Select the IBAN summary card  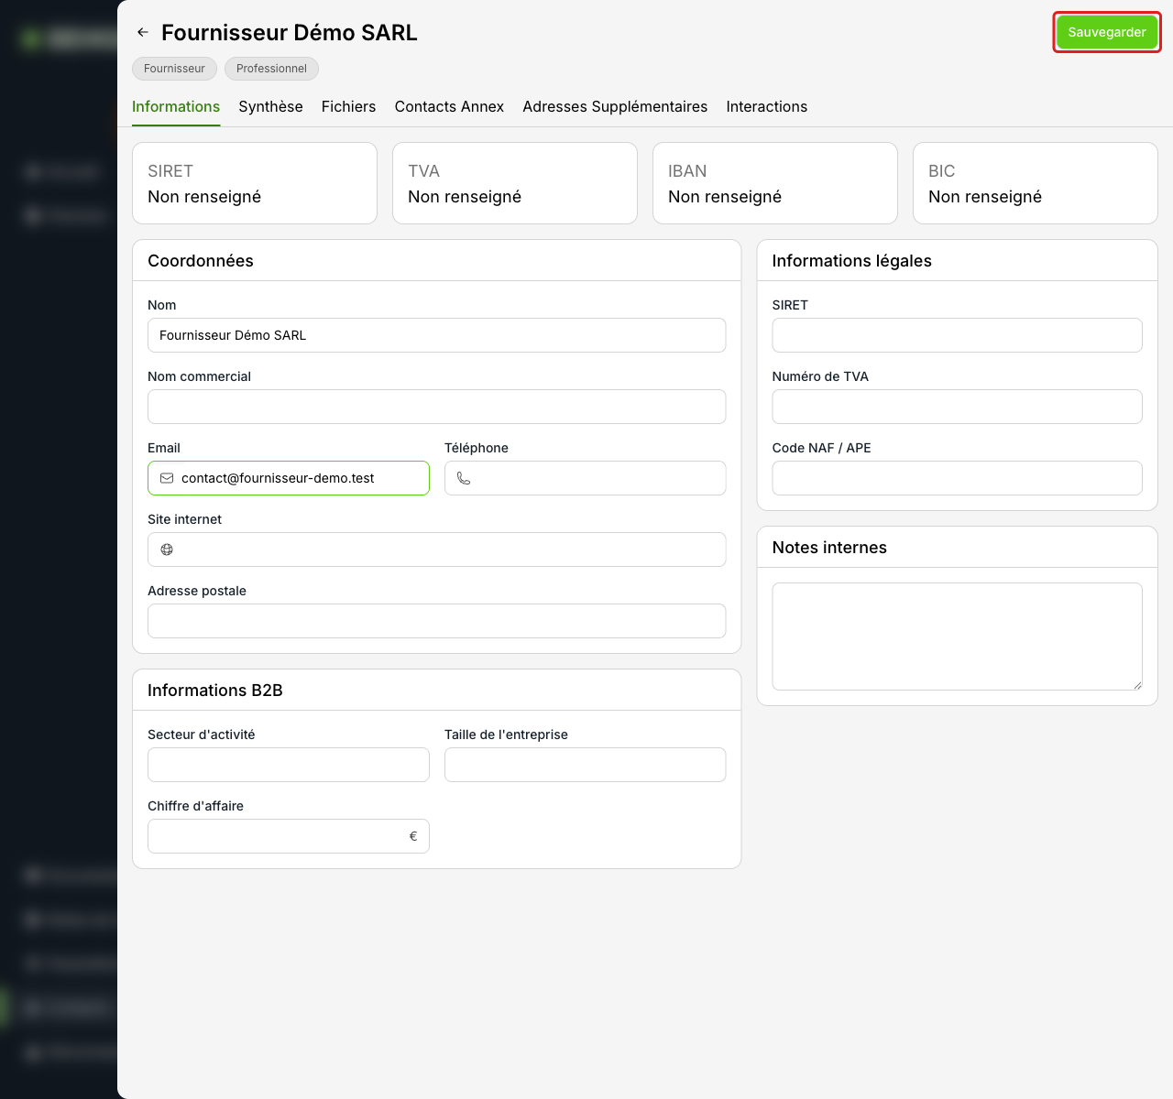click(775, 183)
